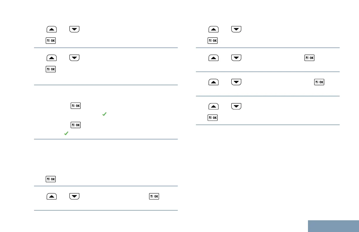Click the up arrow key in the right column's first step
Image resolution: width=359 pixels, height=232 pixels.
[x=214, y=29]
